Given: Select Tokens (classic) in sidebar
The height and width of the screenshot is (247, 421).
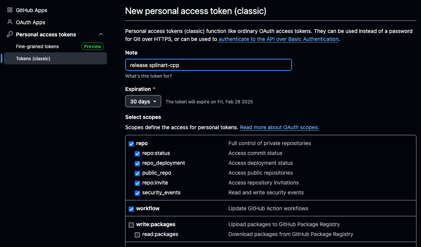Looking at the screenshot, I should [55, 58].
